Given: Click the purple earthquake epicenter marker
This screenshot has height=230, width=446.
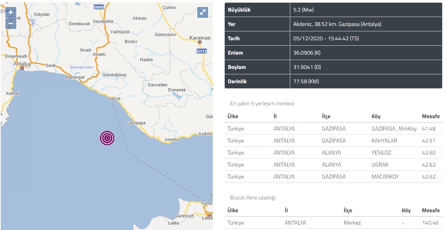Looking at the screenshot, I should [107, 138].
